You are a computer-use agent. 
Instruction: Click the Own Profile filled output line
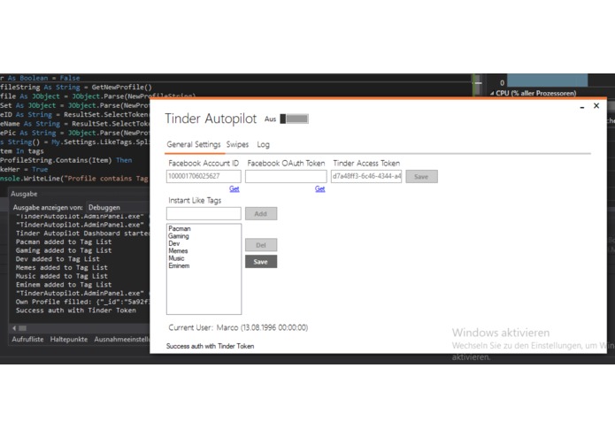click(82, 302)
